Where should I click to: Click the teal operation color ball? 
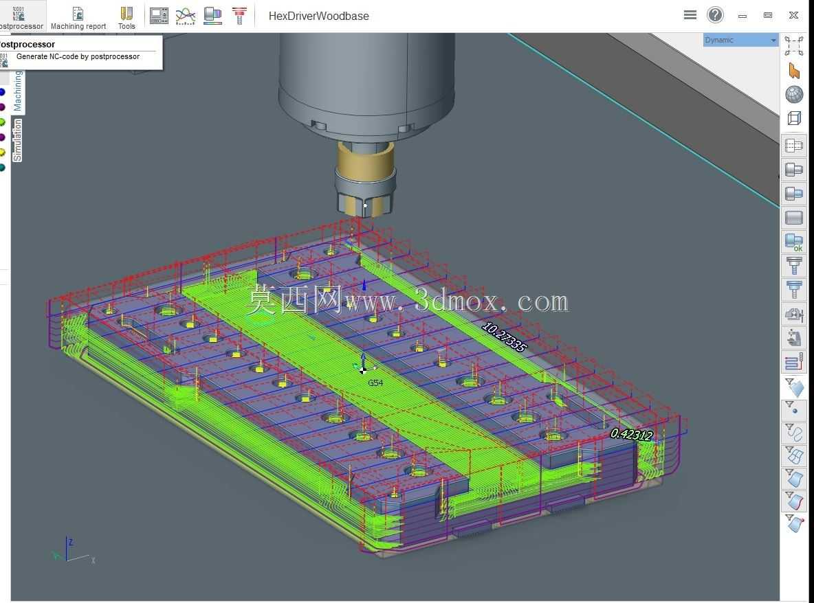(x=2, y=168)
